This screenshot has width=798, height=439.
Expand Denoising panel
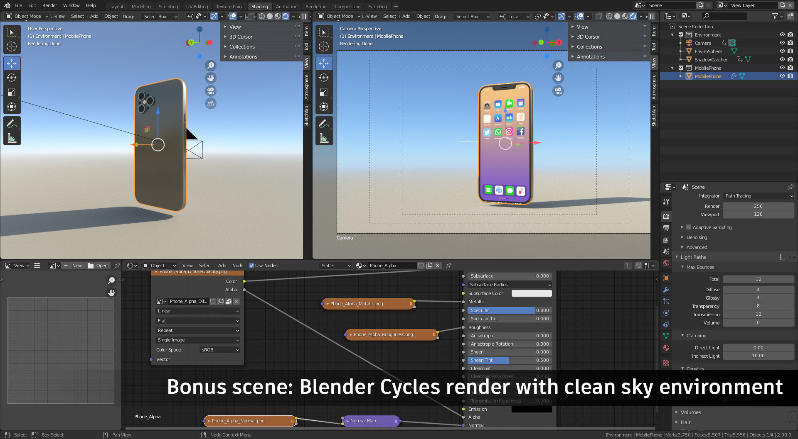[x=697, y=237]
